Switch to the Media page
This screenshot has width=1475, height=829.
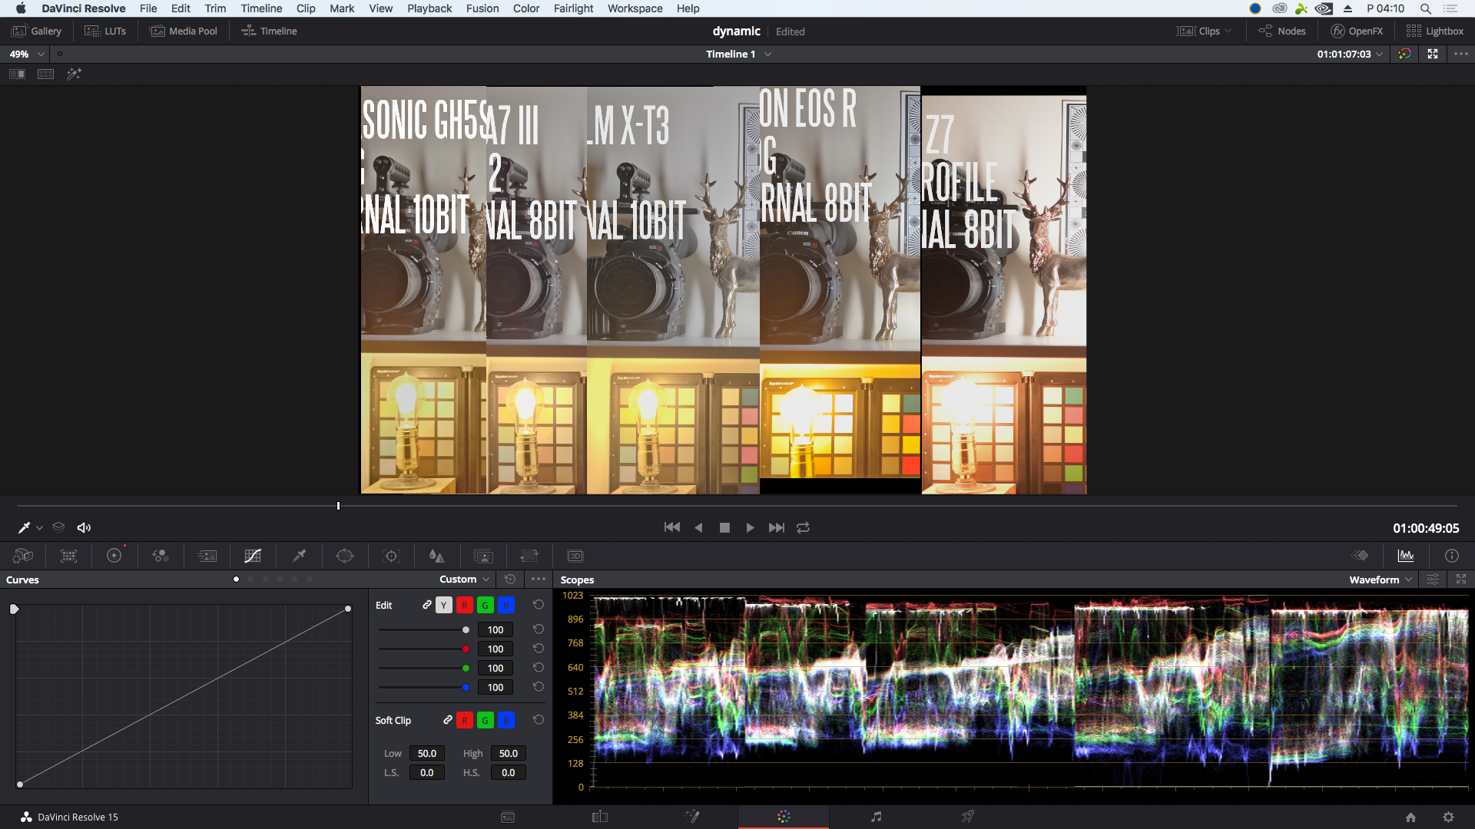[x=508, y=817]
